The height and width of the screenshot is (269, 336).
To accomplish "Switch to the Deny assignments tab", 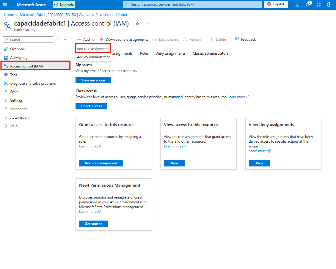I will click(170, 54).
